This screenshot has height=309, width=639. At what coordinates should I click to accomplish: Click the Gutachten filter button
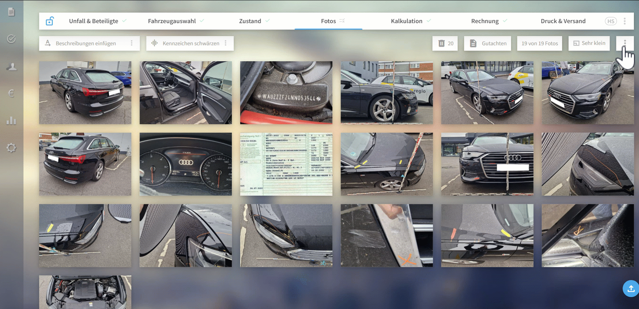click(x=488, y=43)
